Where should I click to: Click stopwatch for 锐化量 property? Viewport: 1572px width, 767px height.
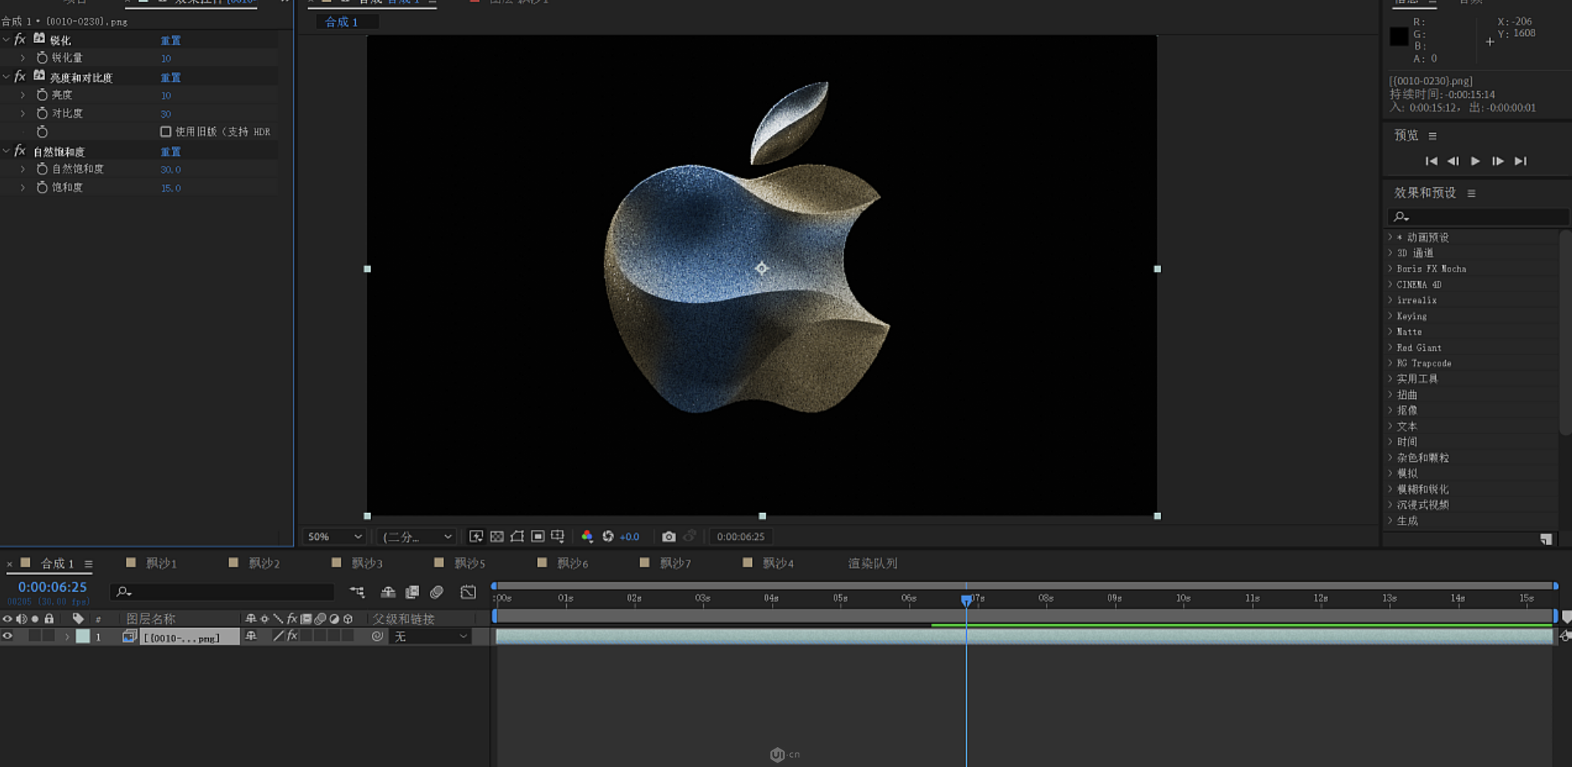[42, 57]
